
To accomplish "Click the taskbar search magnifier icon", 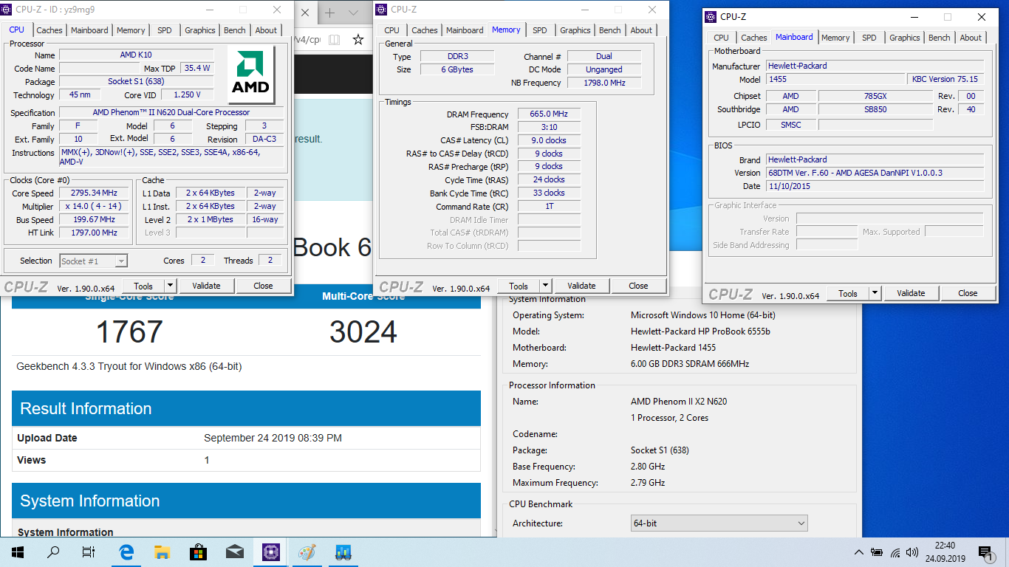I will (x=53, y=552).
